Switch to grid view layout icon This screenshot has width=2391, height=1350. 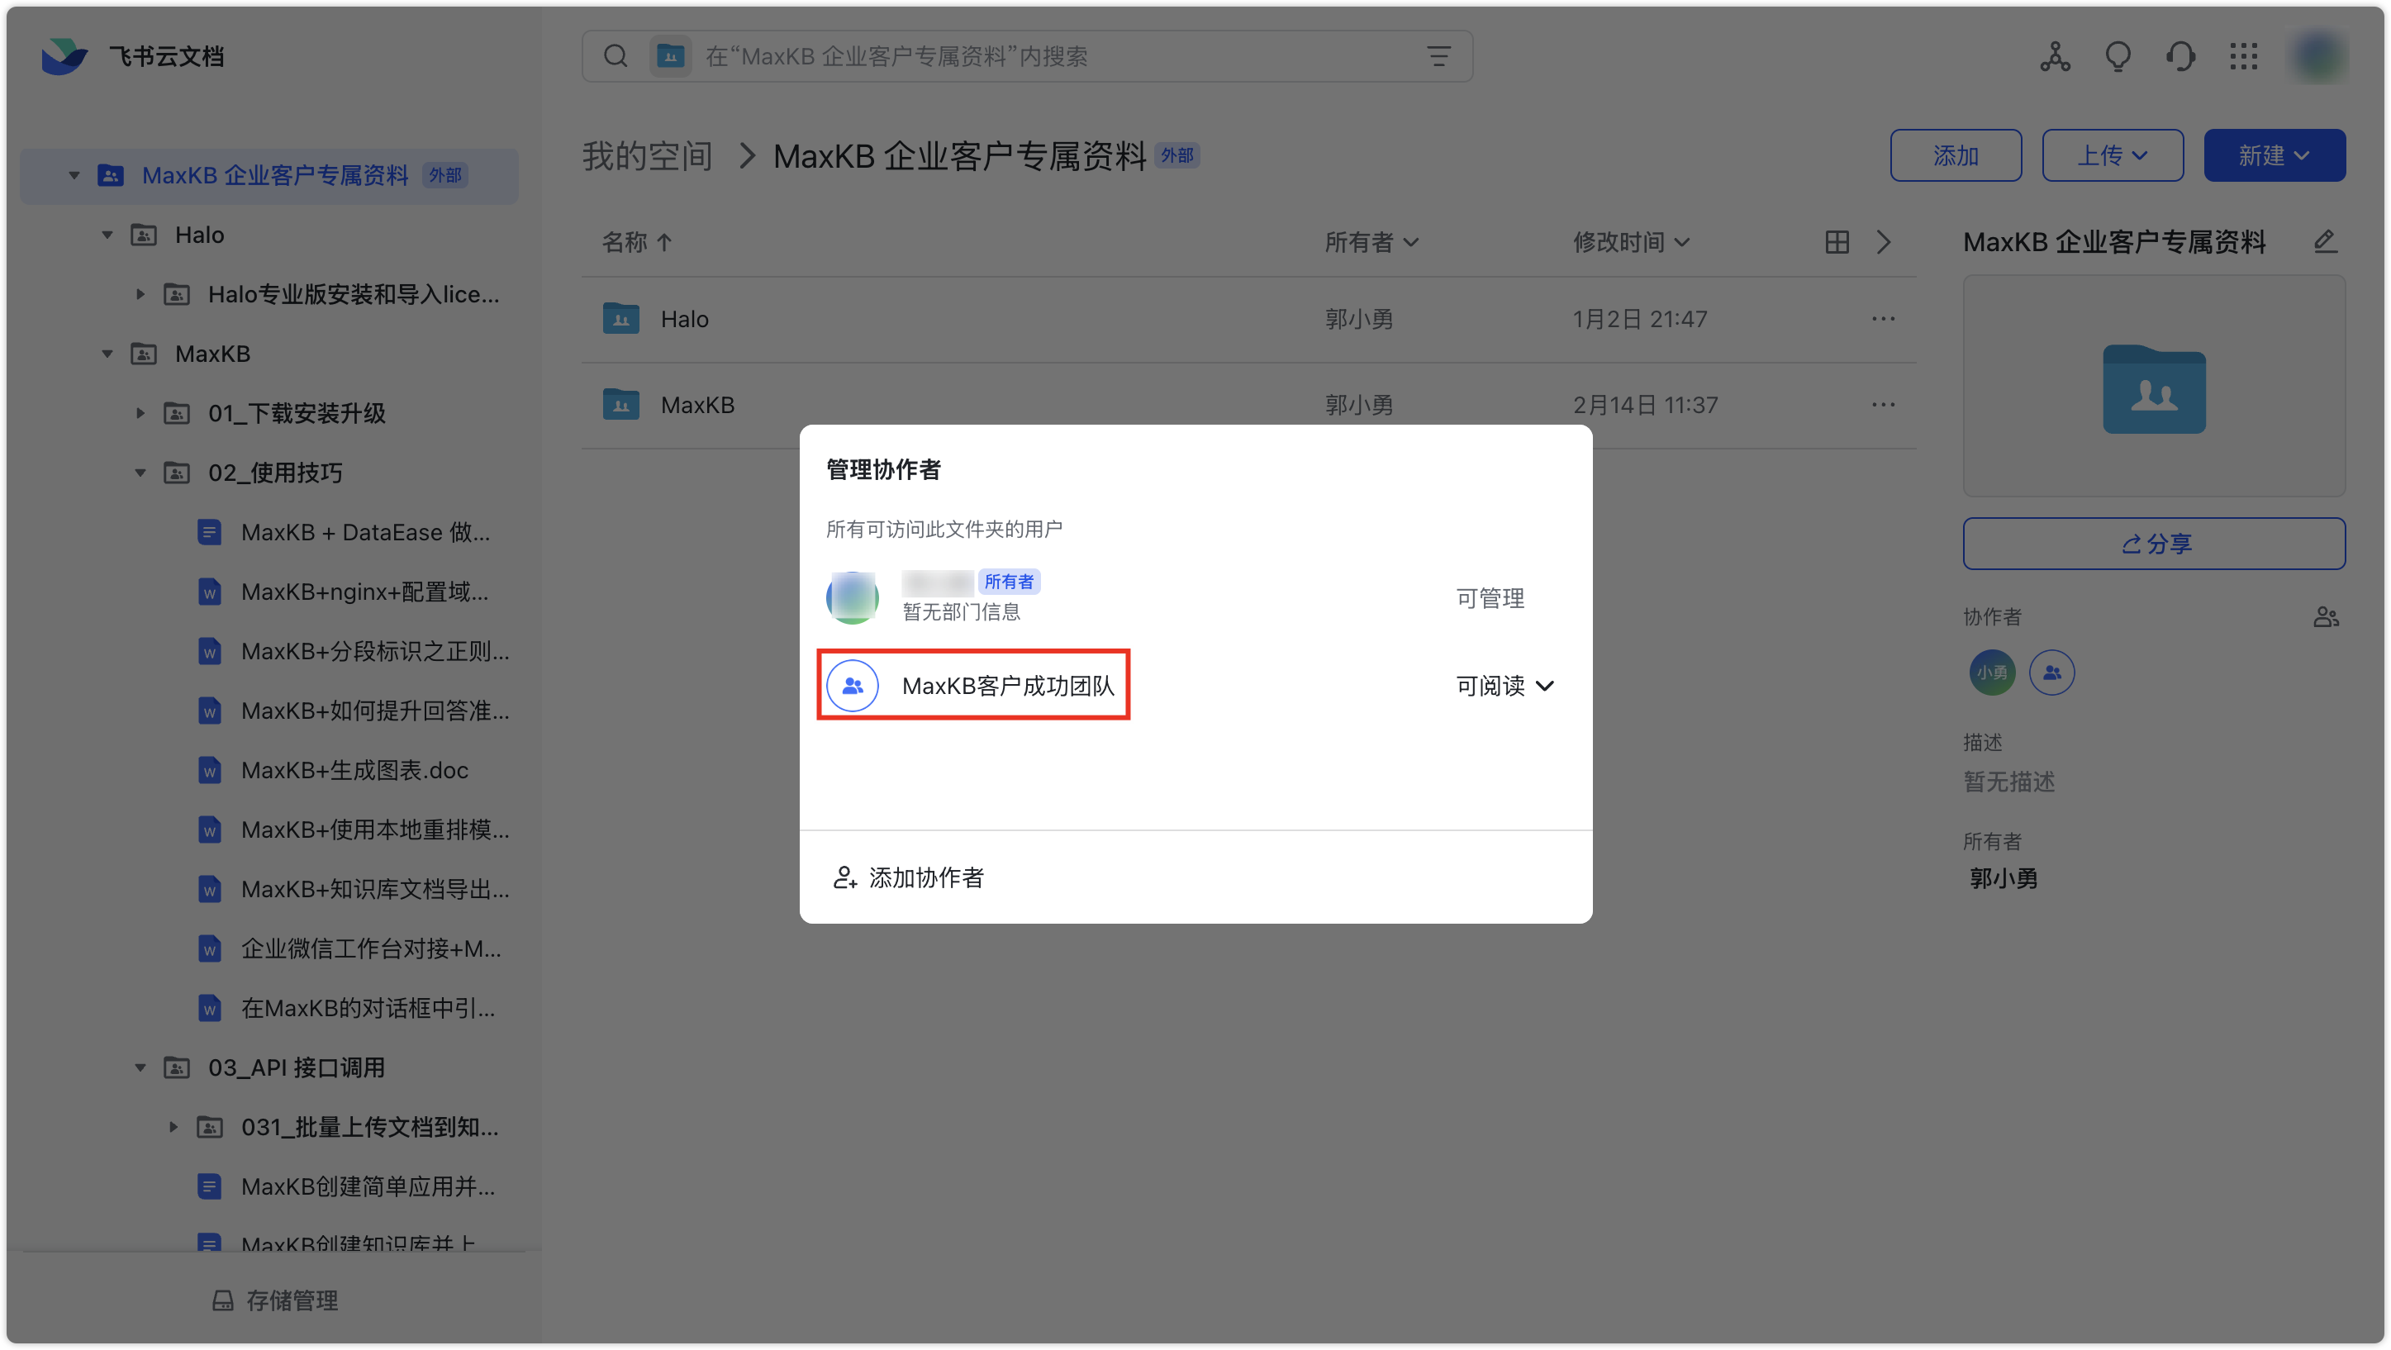point(1837,242)
